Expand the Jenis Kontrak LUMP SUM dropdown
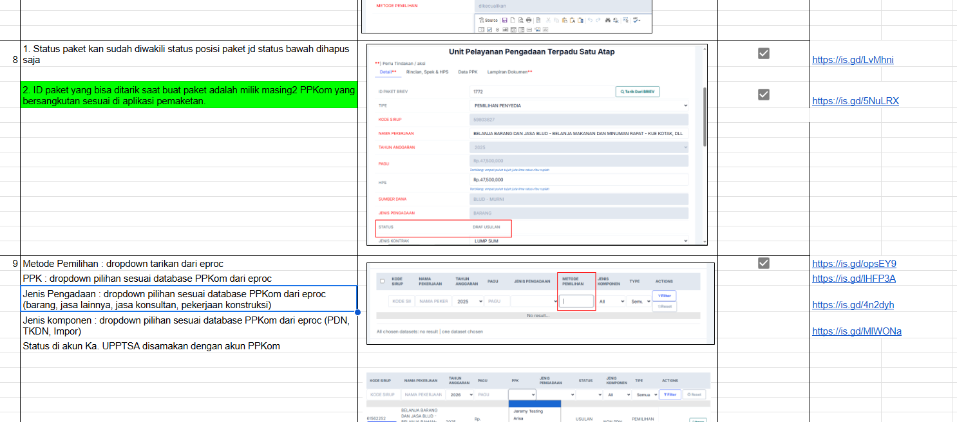957x422 pixels. pyautogui.click(x=579, y=241)
